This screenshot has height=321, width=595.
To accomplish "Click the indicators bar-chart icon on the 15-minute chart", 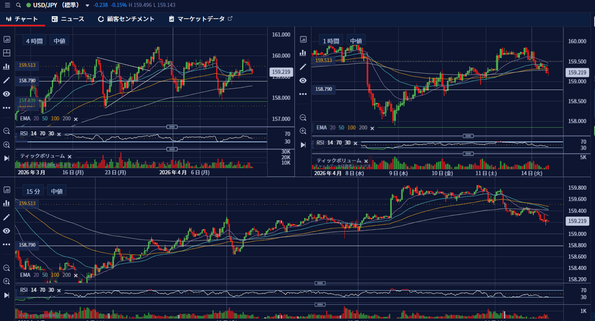I will (6, 203).
